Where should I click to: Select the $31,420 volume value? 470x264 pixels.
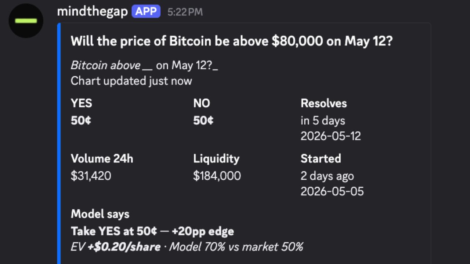pyautogui.click(x=91, y=176)
